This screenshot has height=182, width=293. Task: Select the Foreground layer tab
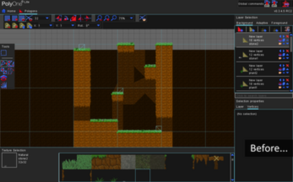pyautogui.click(x=279, y=22)
